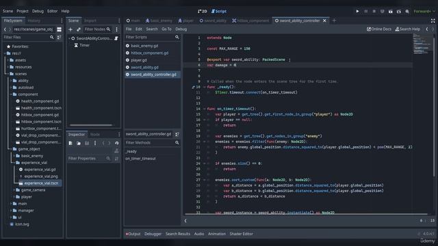Image resolution: width=438 pixels, height=246 pixels.
Task: Open Online Docs
Action: click(378, 29)
